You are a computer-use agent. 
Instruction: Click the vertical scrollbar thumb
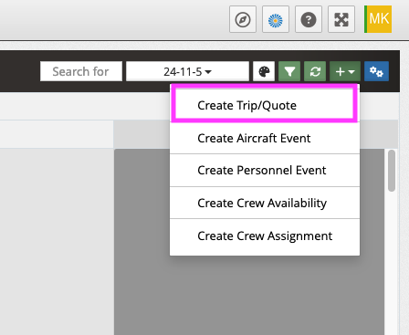coord(392,171)
